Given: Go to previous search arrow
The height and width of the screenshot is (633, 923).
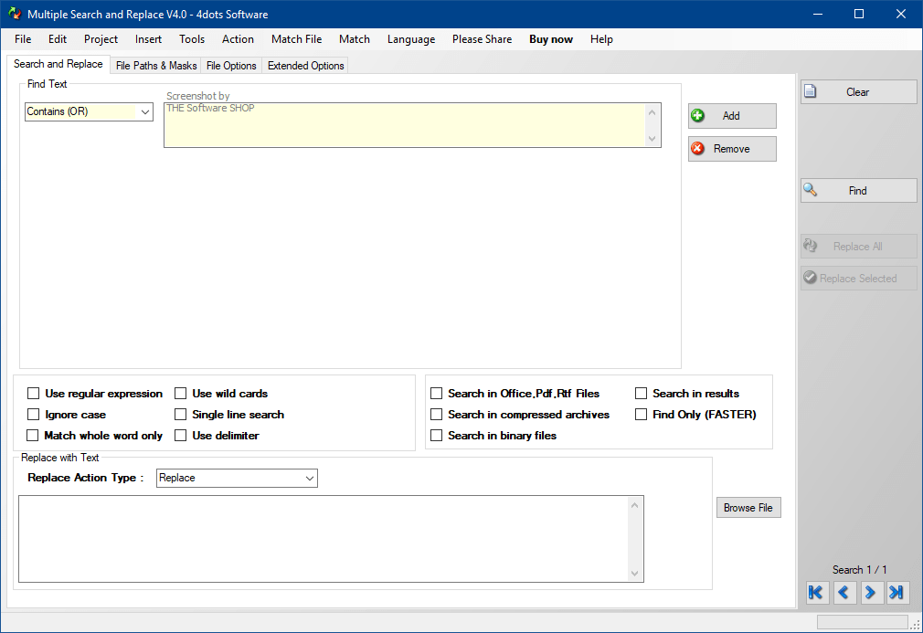Looking at the screenshot, I should [x=843, y=593].
